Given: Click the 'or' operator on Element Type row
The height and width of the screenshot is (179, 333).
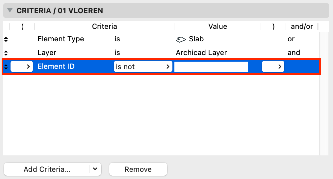Looking at the screenshot, I should point(291,39).
